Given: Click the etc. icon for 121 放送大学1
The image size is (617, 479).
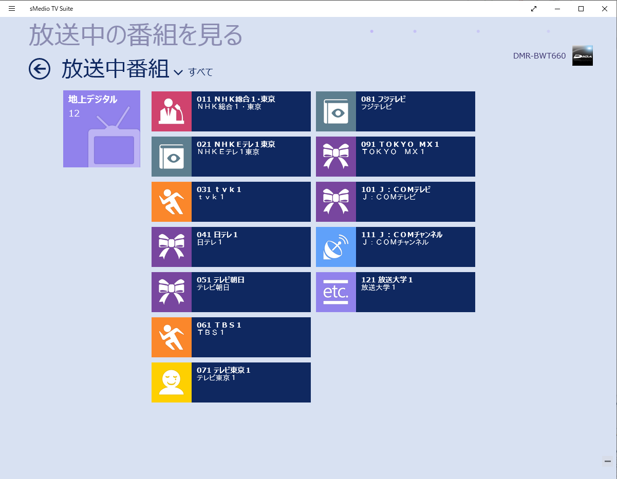Looking at the screenshot, I should point(336,292).
